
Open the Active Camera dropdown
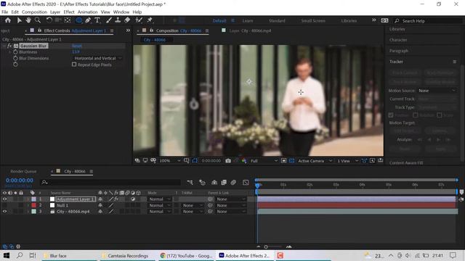[x=315, y=161]
